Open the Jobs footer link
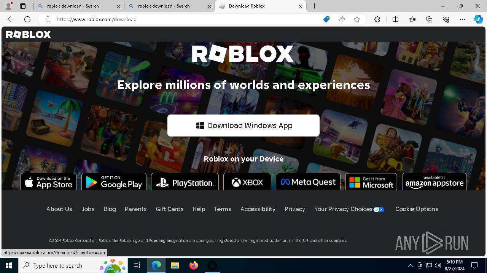 [x=88, y=209]
